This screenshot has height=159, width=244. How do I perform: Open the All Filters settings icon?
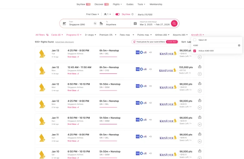[47, 35]
